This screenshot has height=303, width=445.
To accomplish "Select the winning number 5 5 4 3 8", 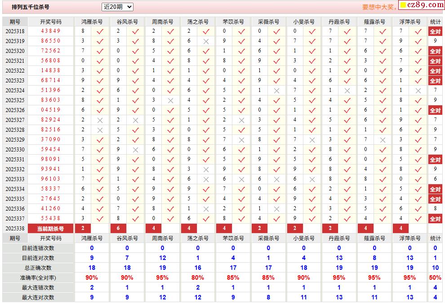I will point(50,218).
